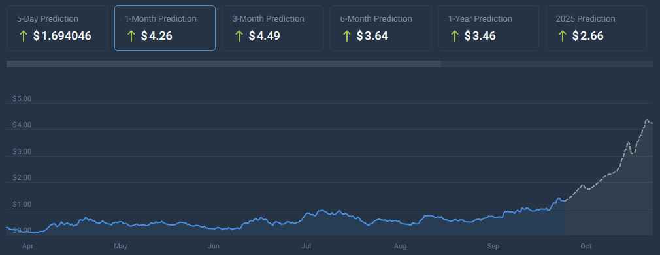Viewport: 660px width, 255px height.
Task: Switch to the 3-Month Prediction card
Action: tap(272, 28)
